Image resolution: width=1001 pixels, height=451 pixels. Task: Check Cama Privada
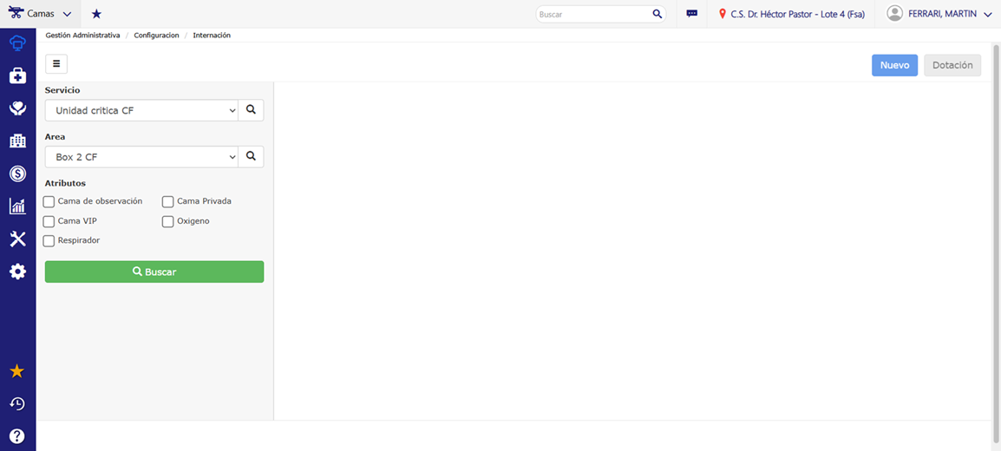[168, 201]
